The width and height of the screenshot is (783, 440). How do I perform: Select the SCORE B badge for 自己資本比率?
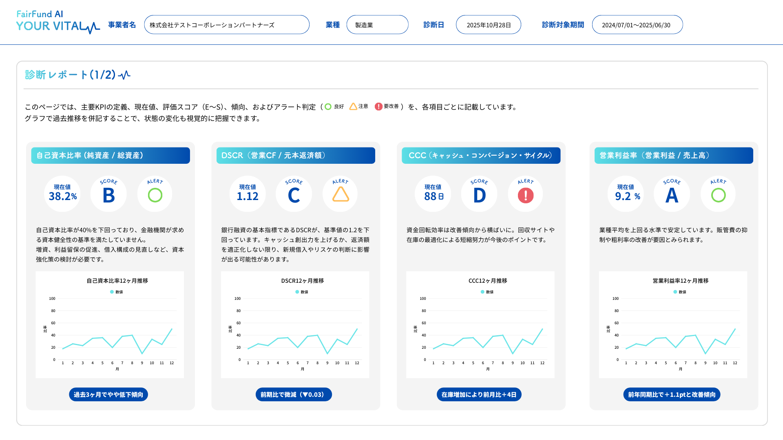pyautogui.click(x=108, y=194)
